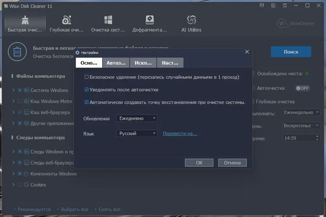The height and width of the screenshot is (217, 326).
Task: Click the OK button in settings
Action: coord(199,163)
